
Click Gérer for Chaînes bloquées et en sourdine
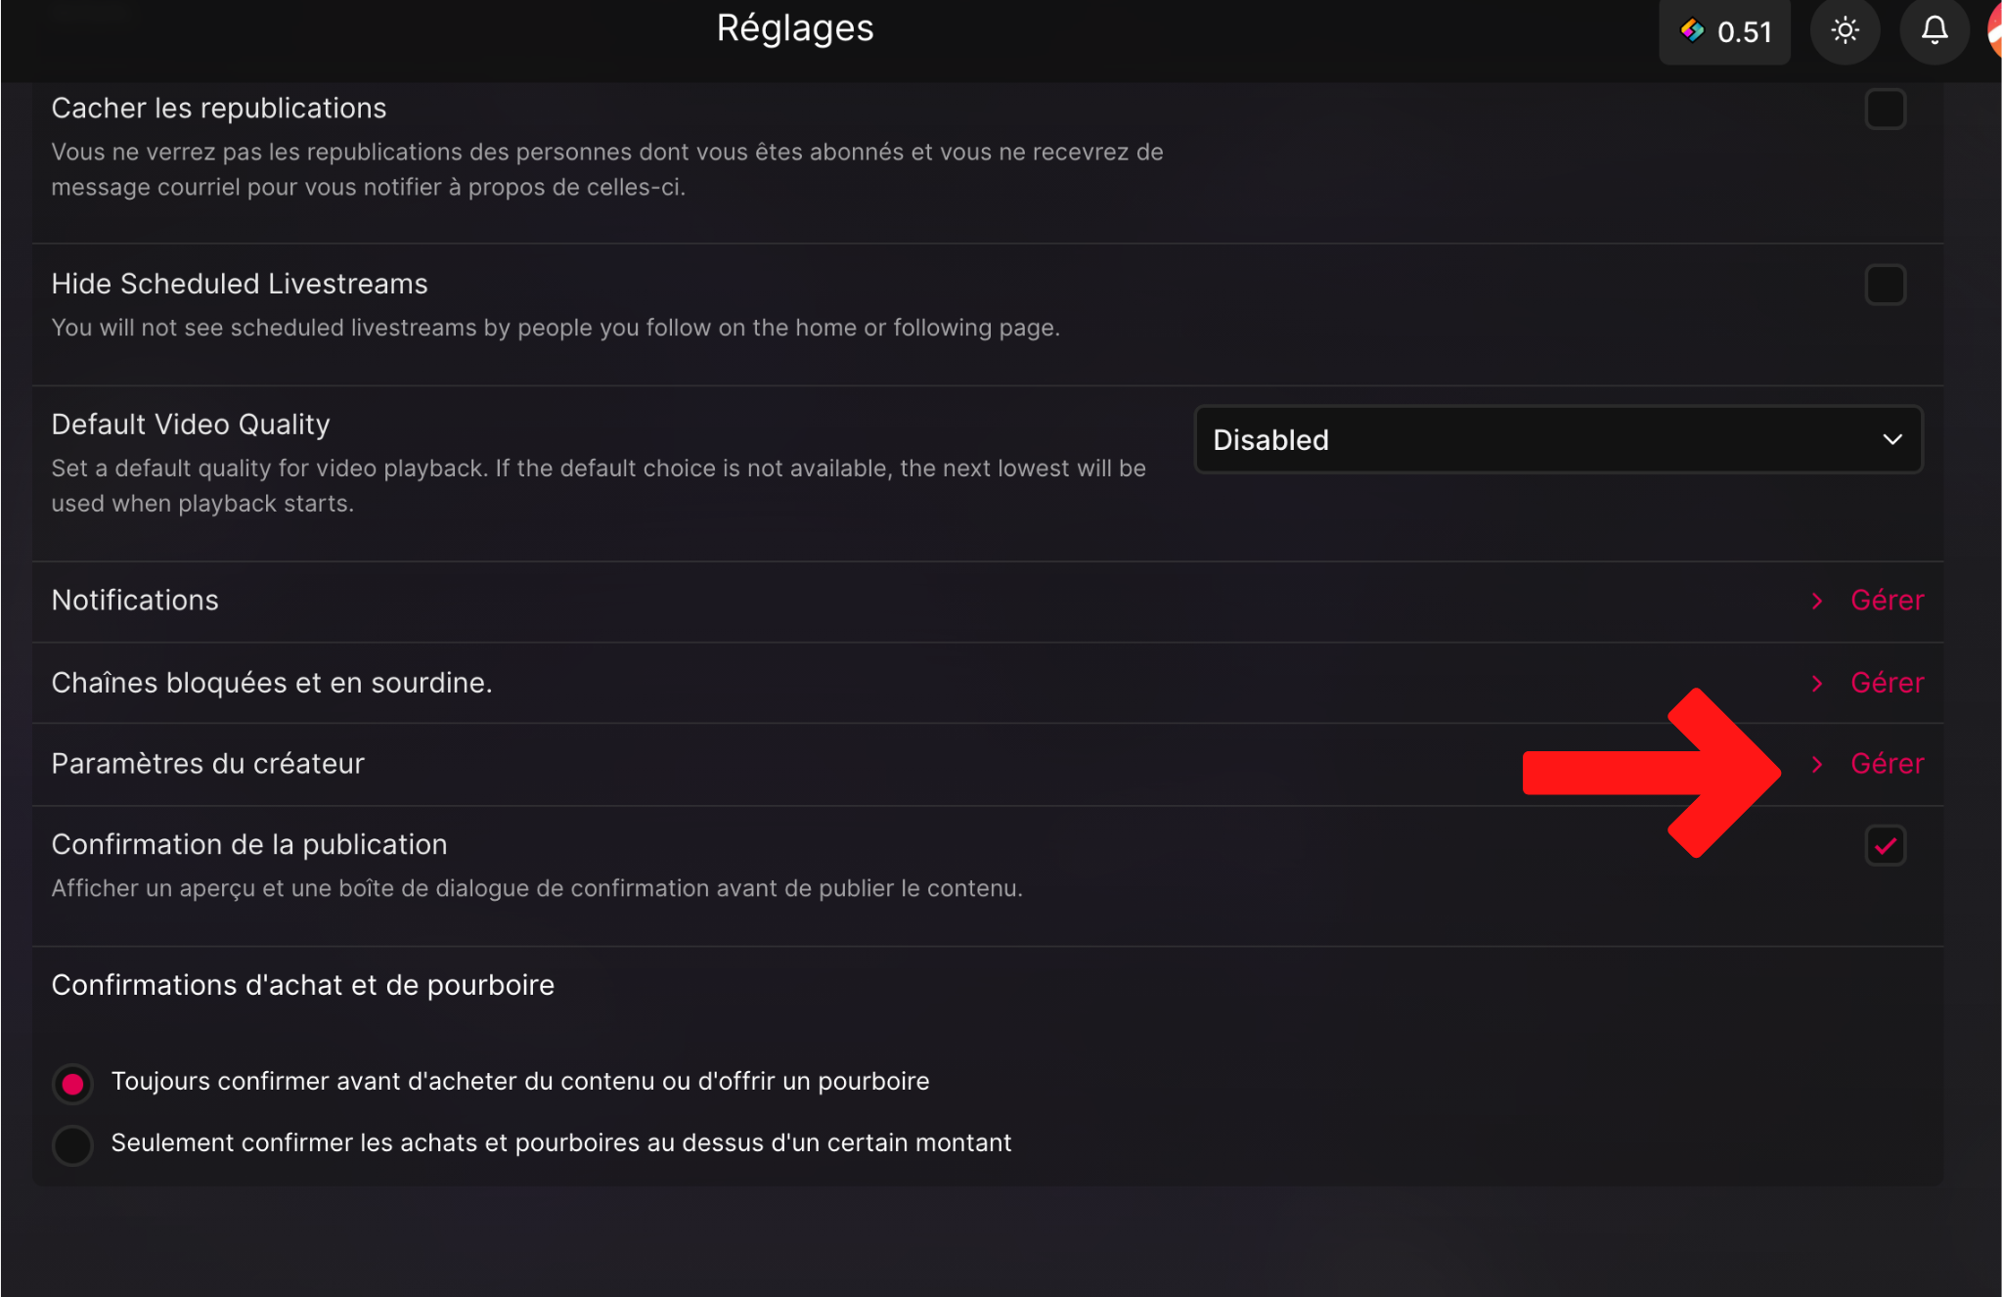(x=1887, y=683)
